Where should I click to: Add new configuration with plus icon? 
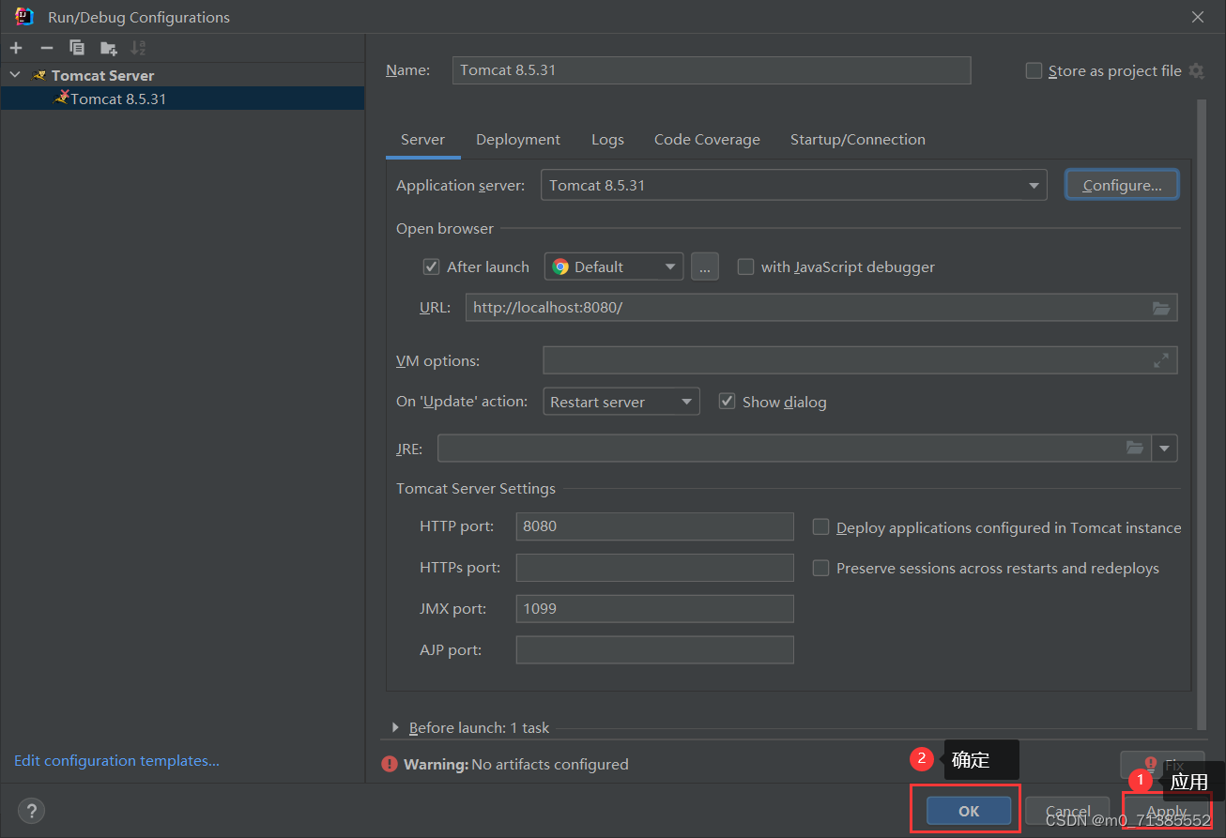16,48
